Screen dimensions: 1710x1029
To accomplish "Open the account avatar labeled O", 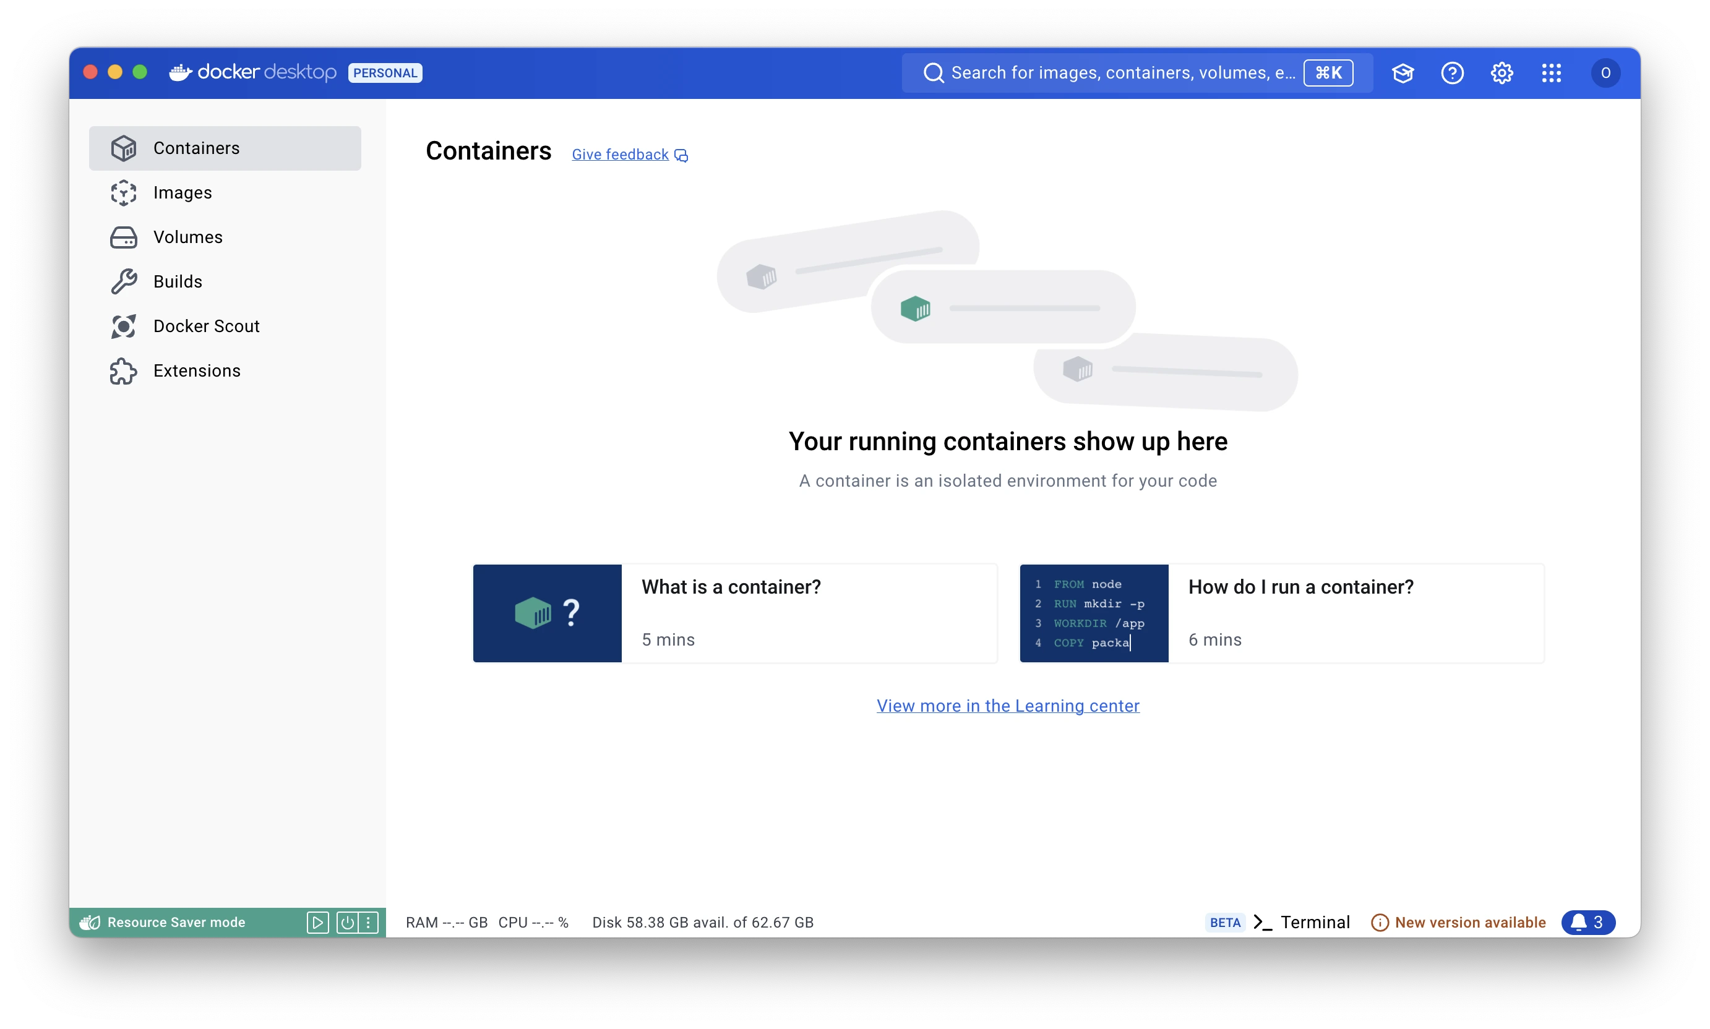I will (x=1605, y=73).
